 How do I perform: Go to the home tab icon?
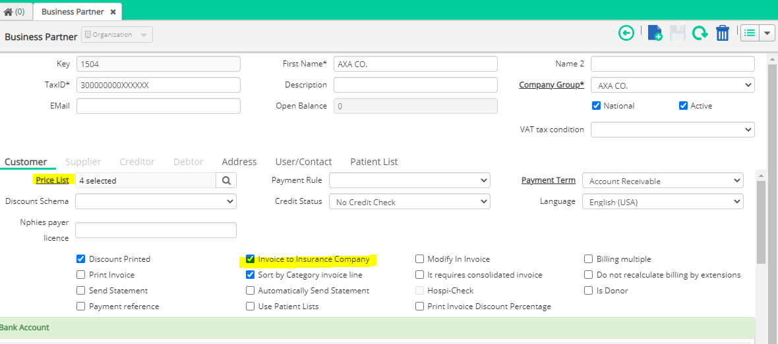click(8, 12)
